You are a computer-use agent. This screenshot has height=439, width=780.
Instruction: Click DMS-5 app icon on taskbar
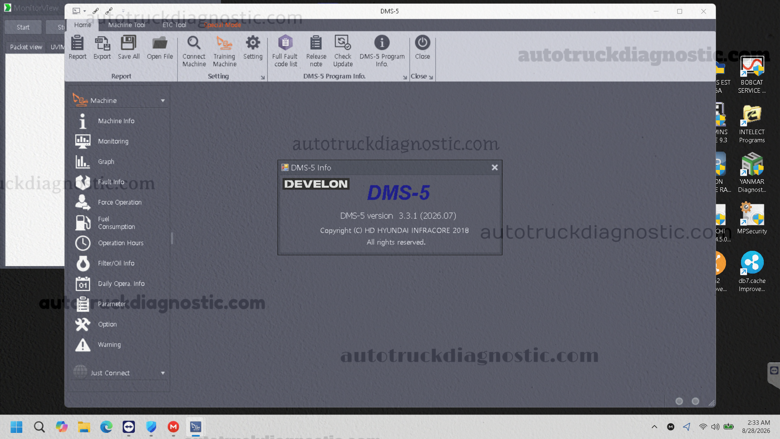coord(196,427)
